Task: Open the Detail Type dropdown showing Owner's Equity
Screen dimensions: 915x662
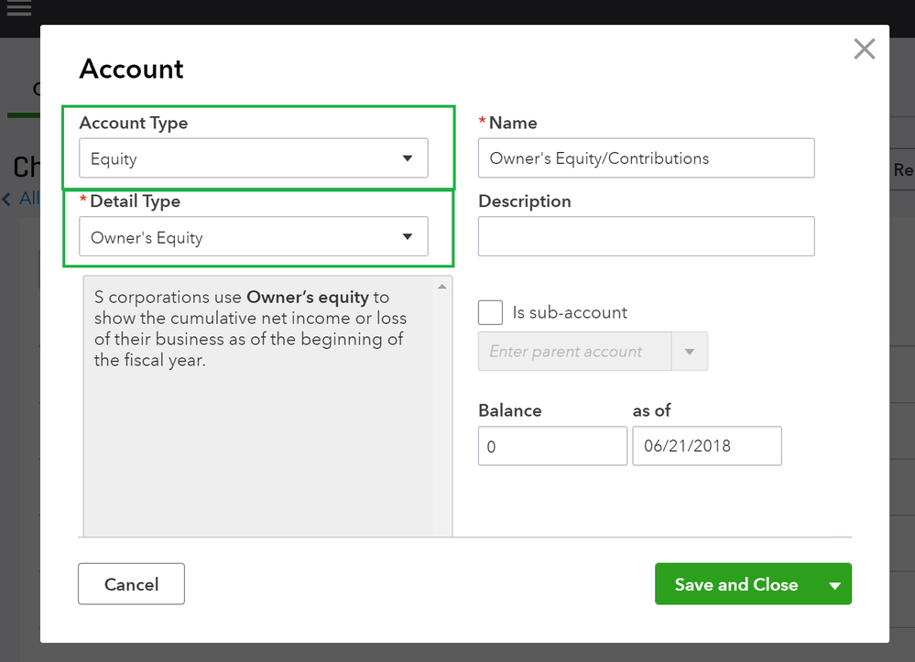Action: [x=253, y=237]
